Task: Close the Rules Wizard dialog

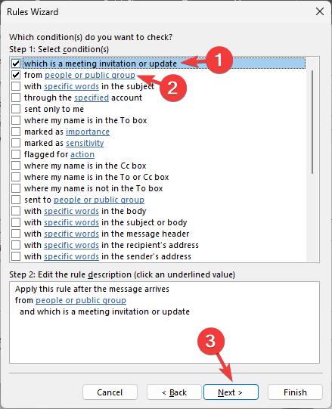Action: (x=320, y=11)
